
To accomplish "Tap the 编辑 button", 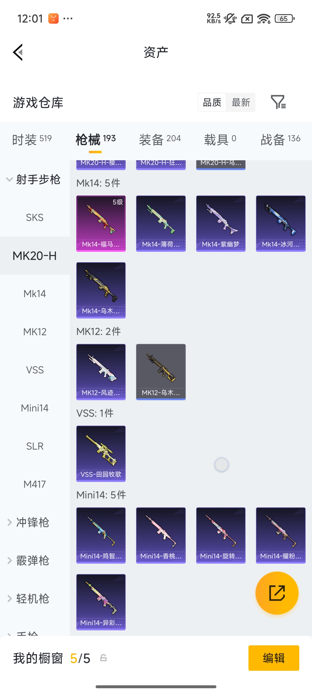I will tap(274, 658).
